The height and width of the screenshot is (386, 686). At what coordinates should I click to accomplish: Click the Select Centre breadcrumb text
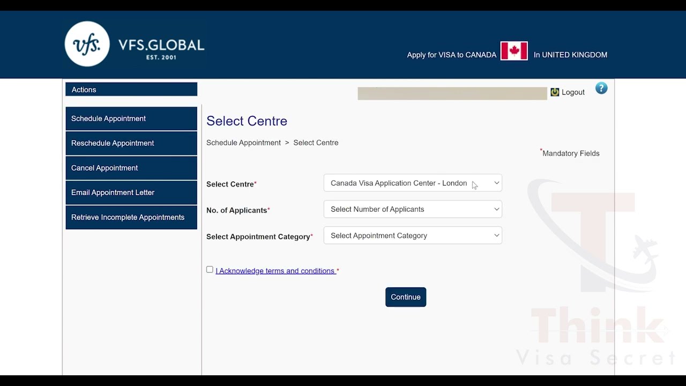tap(316, 143)
